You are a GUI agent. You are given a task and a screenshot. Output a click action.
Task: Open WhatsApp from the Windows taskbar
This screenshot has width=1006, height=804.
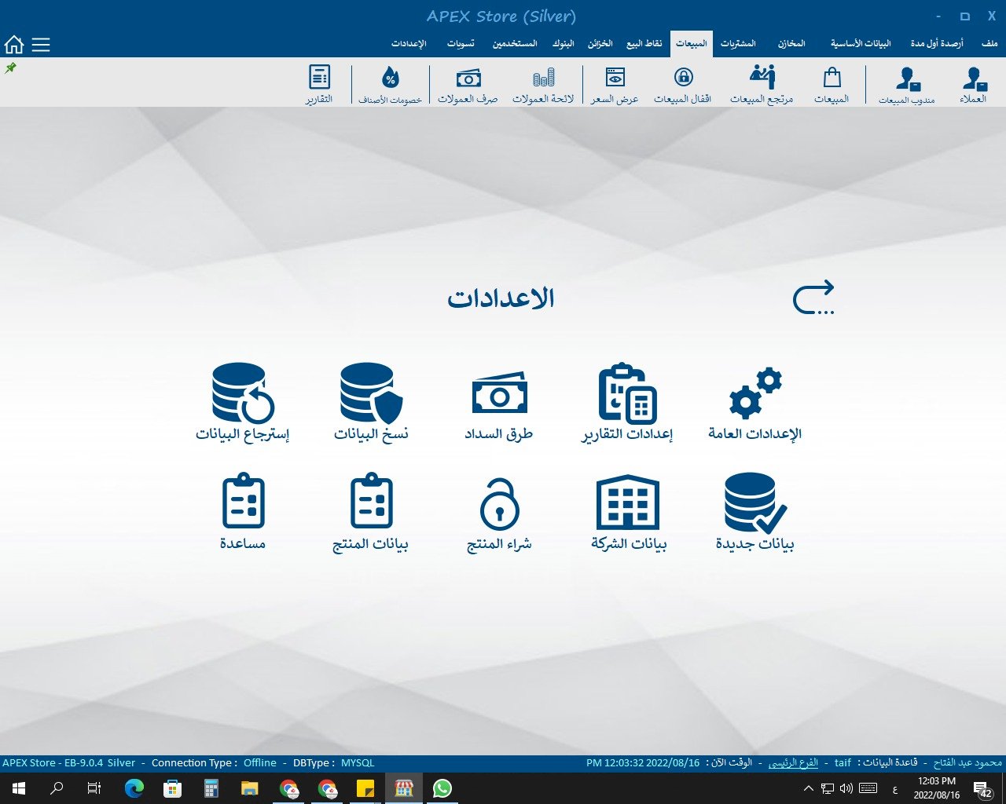click(x=442, y=788)
